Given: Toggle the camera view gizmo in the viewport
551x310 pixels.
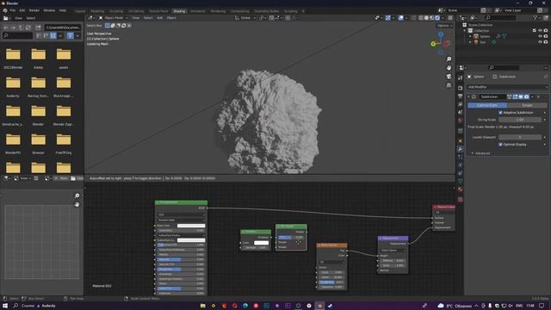Looking at the screenshot, I should pos(449,77).
